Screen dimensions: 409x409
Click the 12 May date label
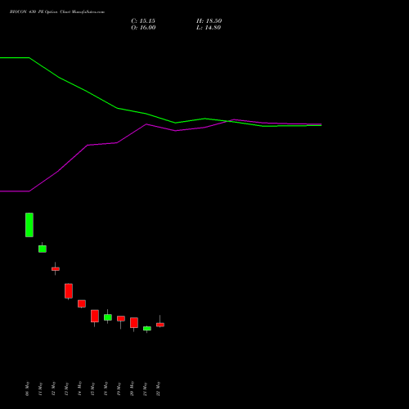(53, 389)
